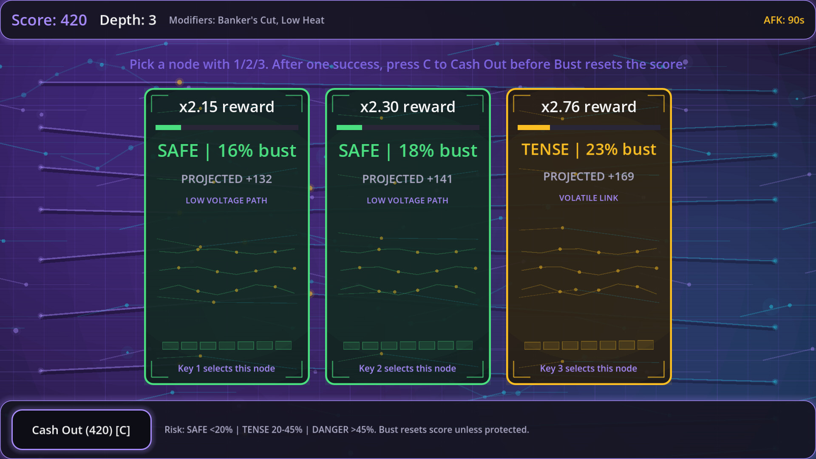The image size is (816, 459).
Task: Click the 'AFK: 90s' timer
Action: (784, 20)
